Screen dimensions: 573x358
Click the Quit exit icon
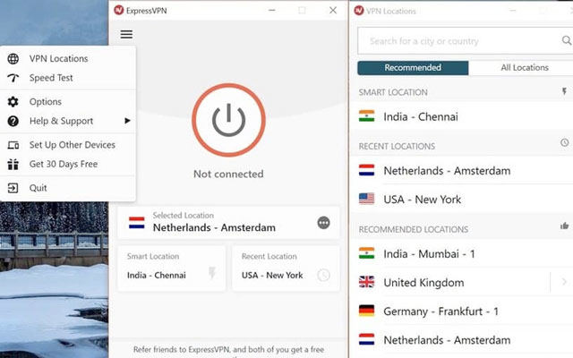(x=13, y=188)
